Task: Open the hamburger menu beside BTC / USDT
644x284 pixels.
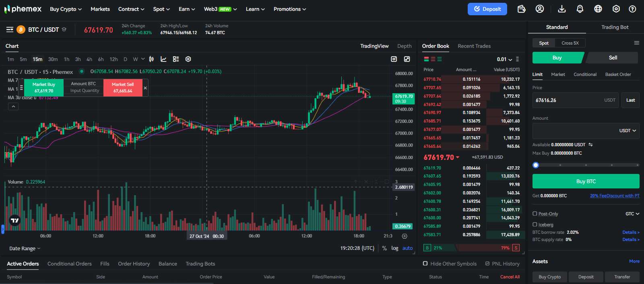Action: pos(10,30)
